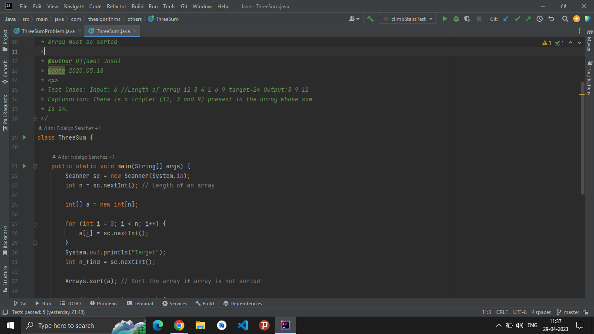This screenshot has height=334, width=594.
Task: Click the orange IDE update icon
Action: pos(577,19)
